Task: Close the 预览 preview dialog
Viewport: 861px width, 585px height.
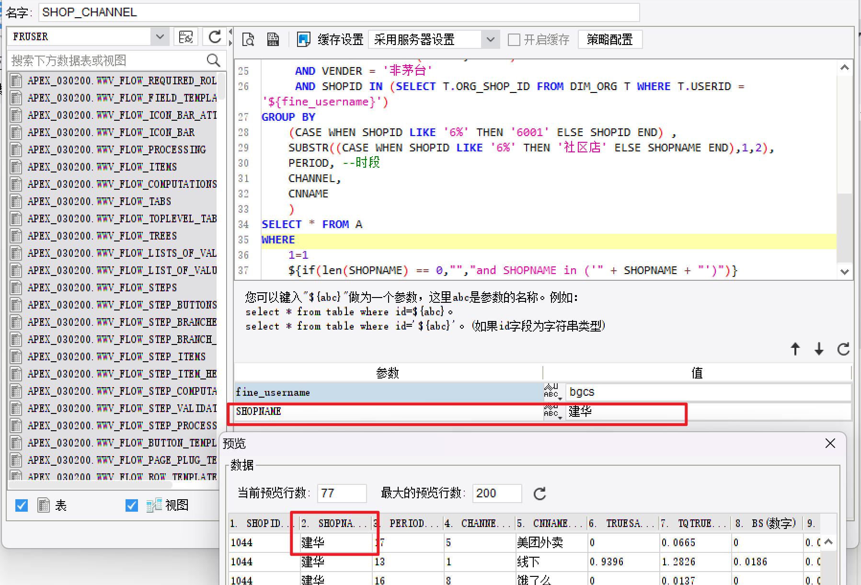Action: pyautogui.click(x=830, y=443)
